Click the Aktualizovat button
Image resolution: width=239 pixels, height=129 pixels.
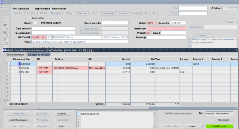point(196,27)
